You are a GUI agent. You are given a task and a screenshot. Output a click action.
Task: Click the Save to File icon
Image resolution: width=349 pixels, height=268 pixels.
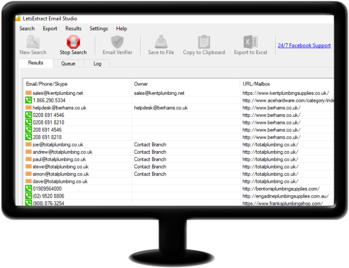point(161,42)
